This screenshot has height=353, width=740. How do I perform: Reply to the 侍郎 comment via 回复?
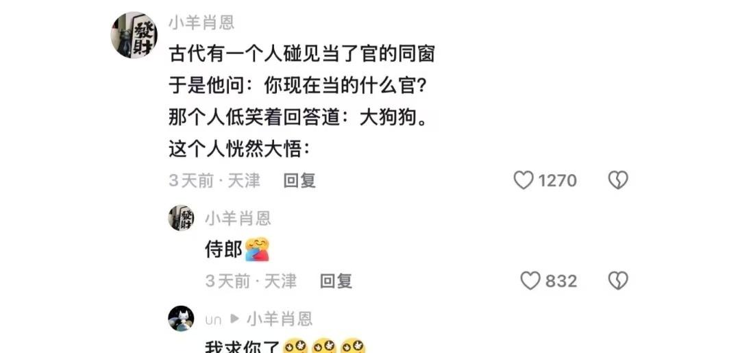click(x=336, y=281)
